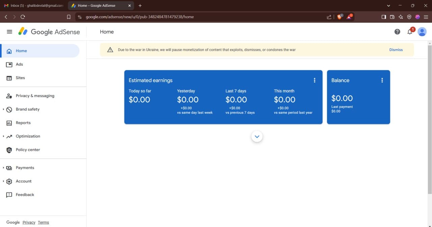This screenshot has width=432, height=227.
Task: Click the 'vs same day last week' text
Action: coord(195,112)
